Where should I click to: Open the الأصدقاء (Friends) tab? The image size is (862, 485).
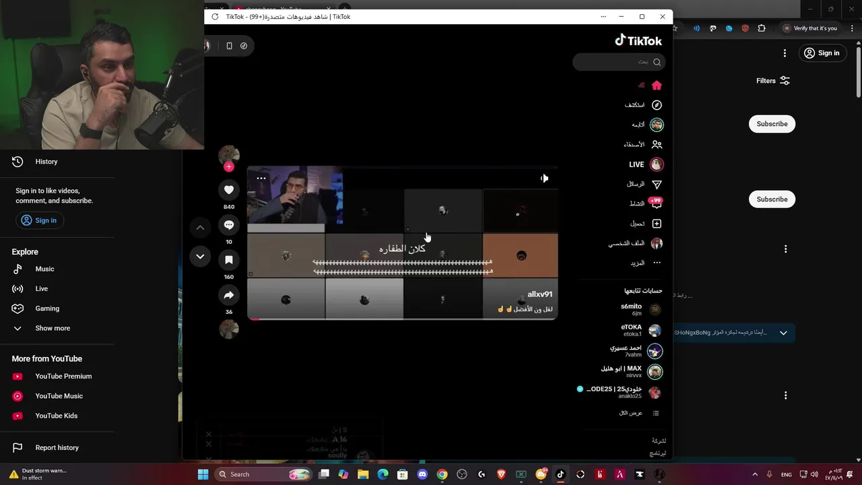click(643, 144)
